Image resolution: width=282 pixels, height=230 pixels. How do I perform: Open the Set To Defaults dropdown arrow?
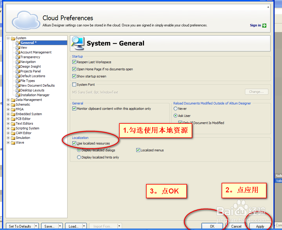pyautogui.click(x=36, y=226)
